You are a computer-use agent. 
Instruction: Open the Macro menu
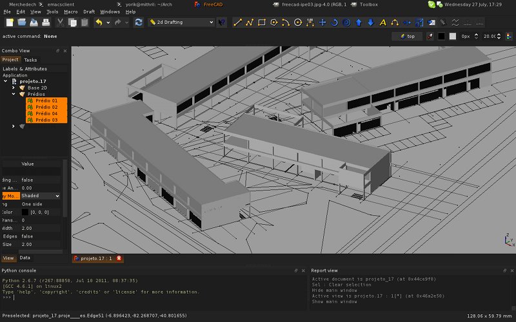(71, 12)
